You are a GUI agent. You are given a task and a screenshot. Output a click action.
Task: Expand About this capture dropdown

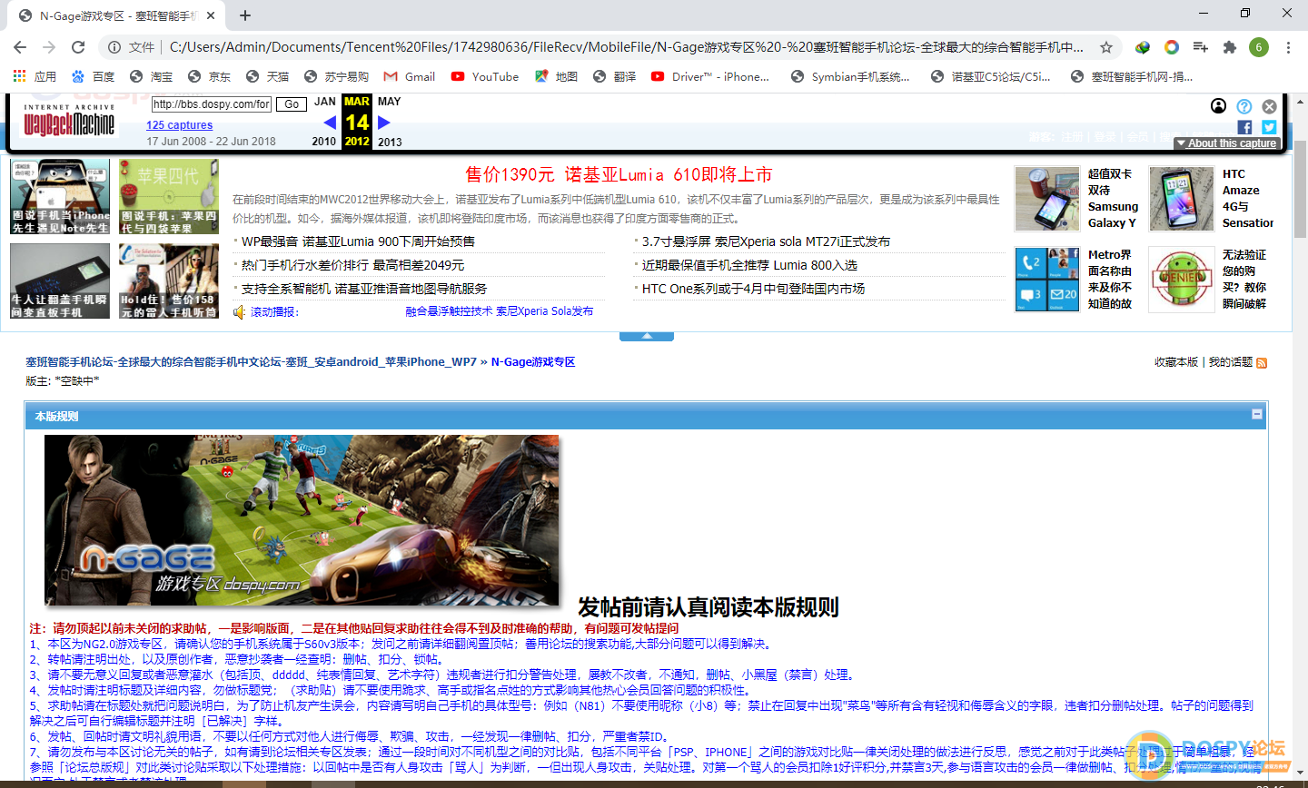coord(1227,143)
